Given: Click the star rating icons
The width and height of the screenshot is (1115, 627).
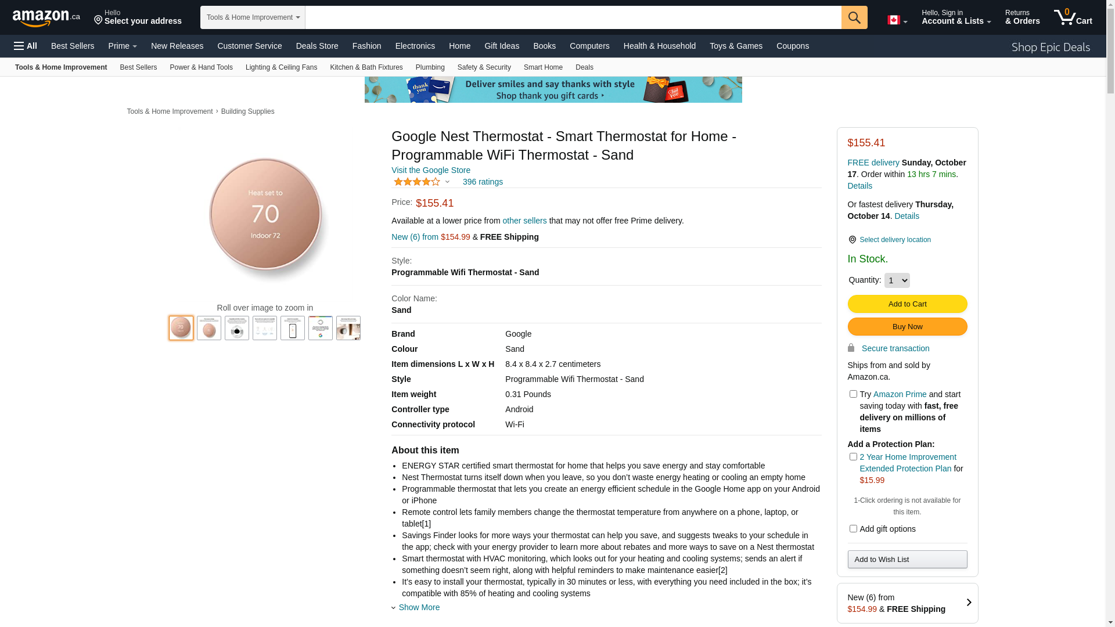Looking at the screenshot, I should 417,182.
